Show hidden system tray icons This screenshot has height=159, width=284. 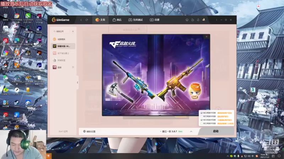click(228, 156)
